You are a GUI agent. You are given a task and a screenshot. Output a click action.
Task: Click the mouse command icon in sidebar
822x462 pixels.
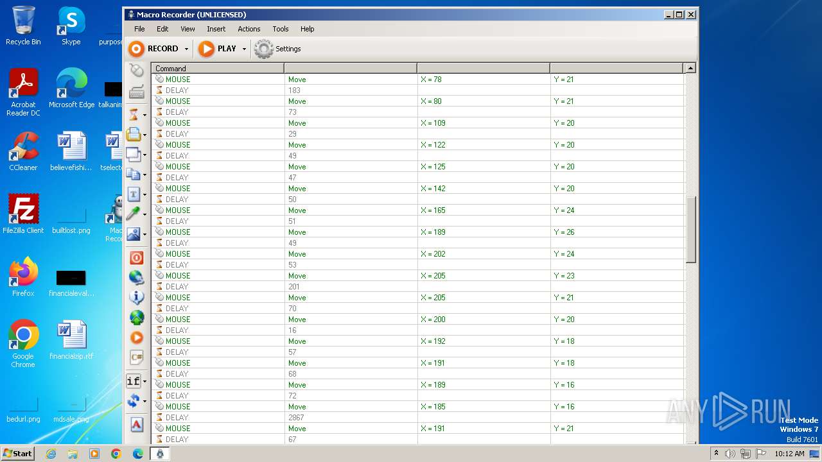coord(136,71)
